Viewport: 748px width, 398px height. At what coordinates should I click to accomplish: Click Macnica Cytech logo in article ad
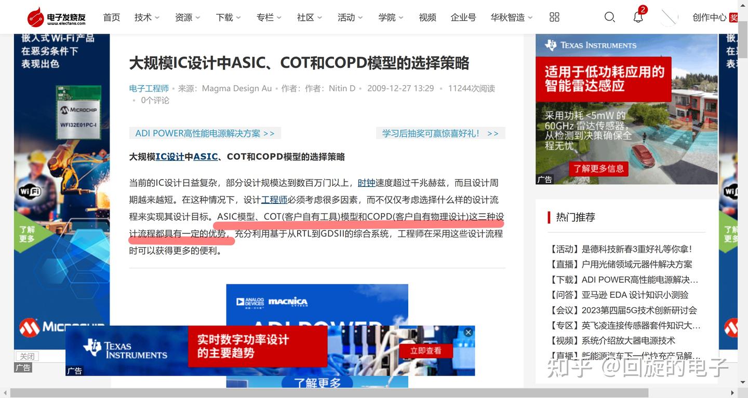[289, 301]
